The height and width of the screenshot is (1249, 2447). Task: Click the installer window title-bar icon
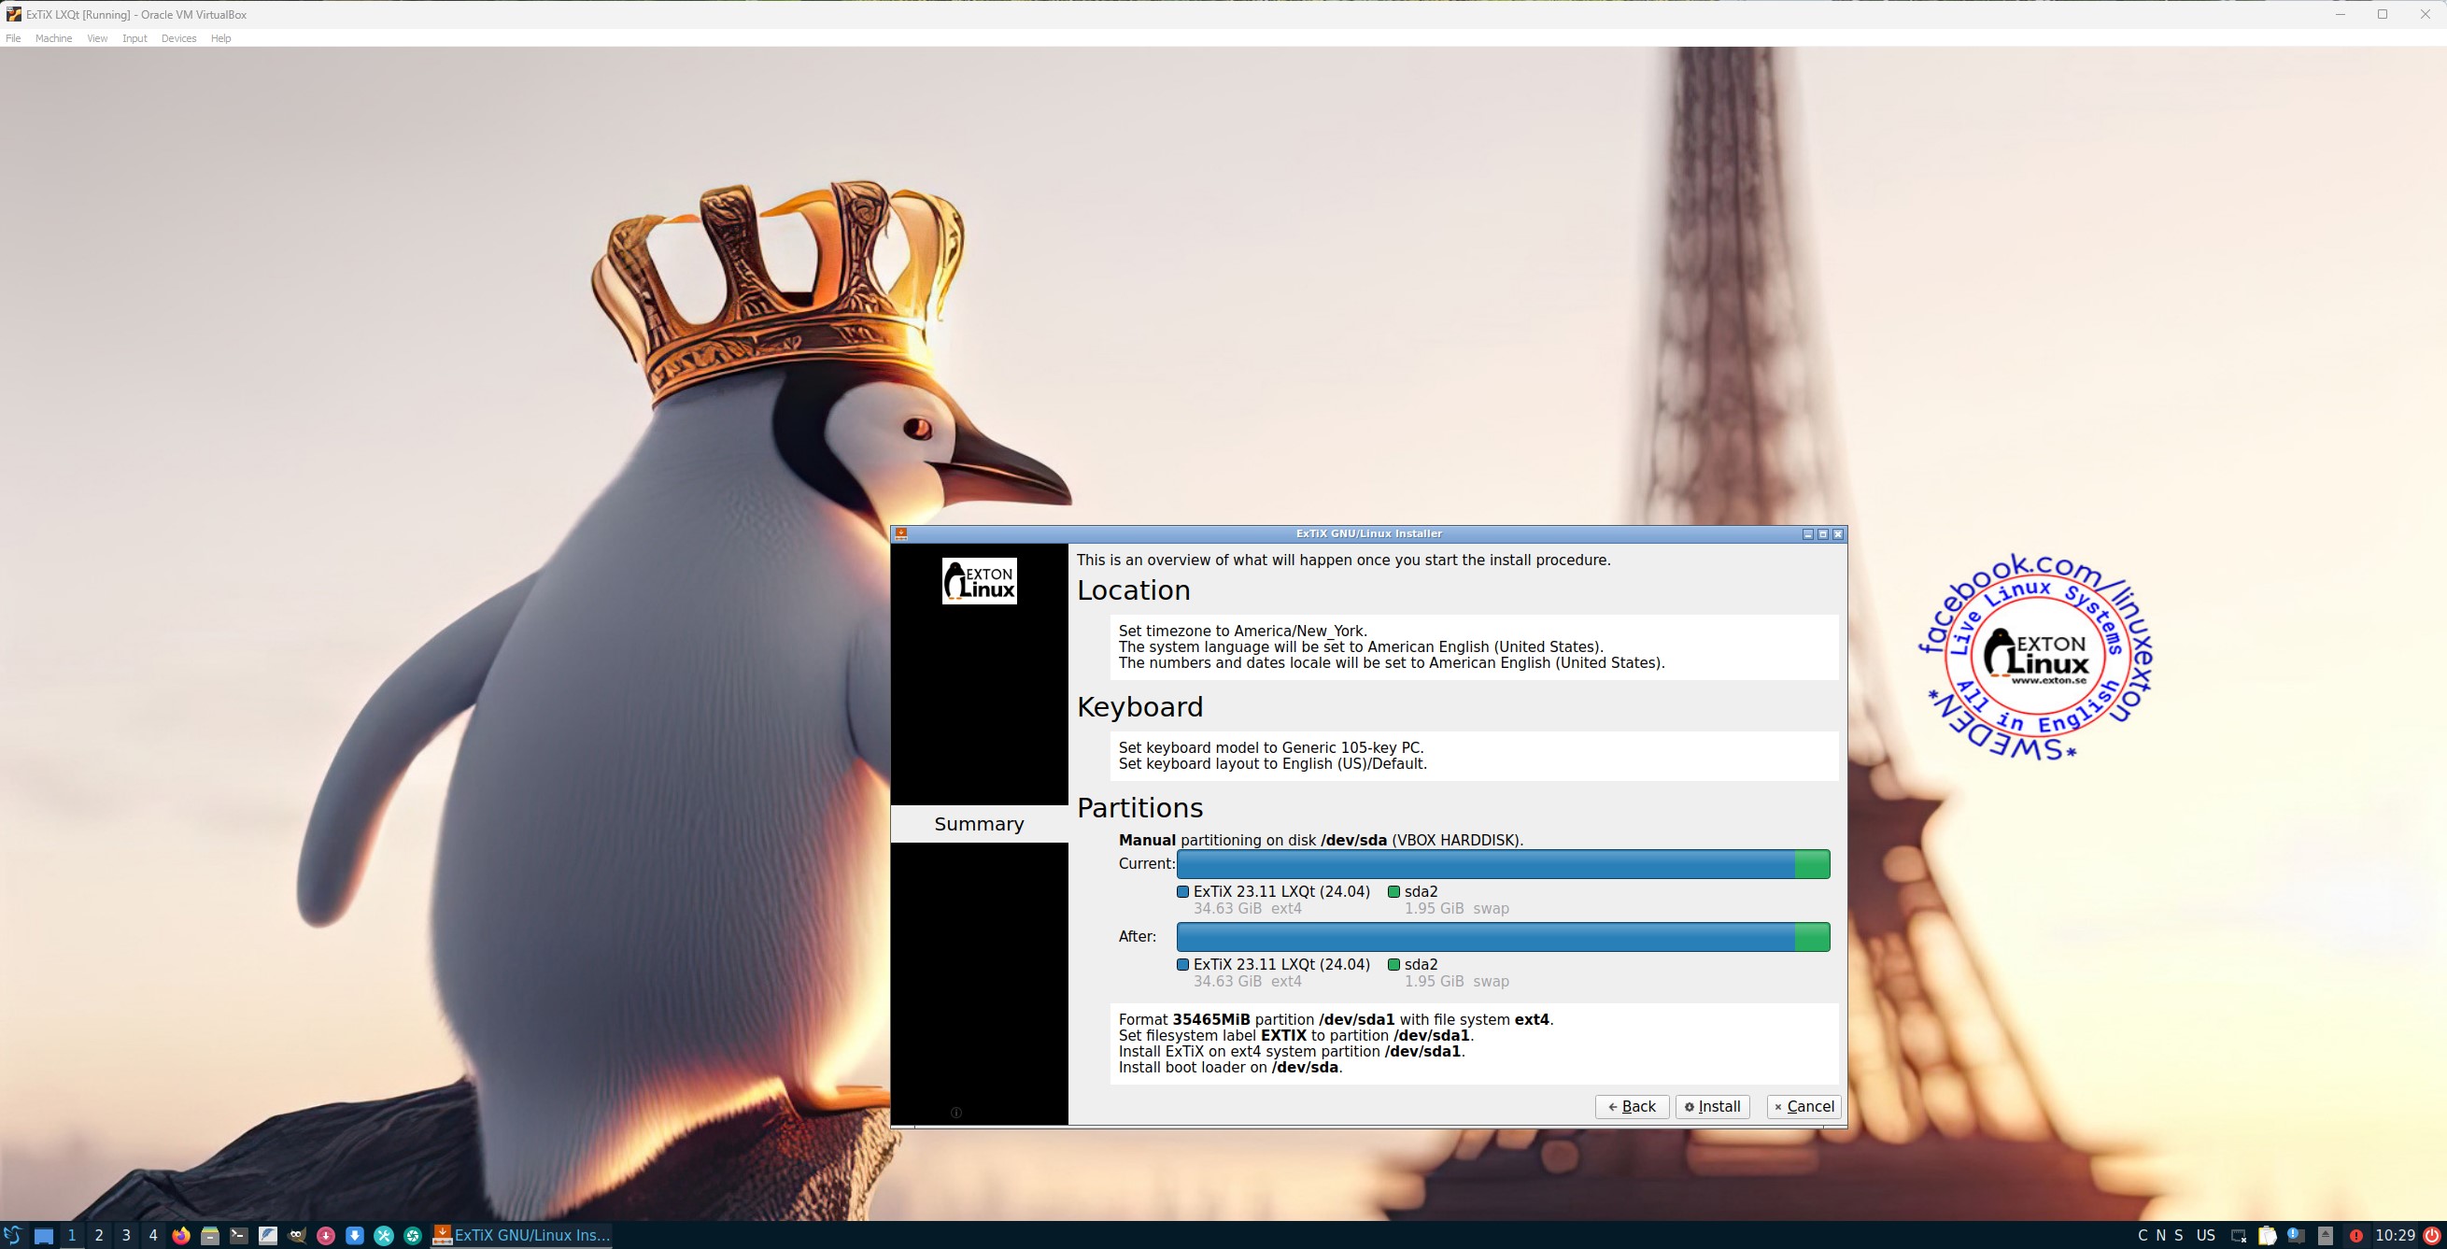coord(900,533)
